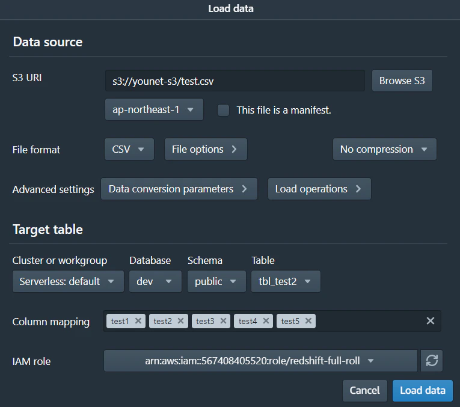Viewport: 460px width, 407px height.
Task: Expand File options
Action: pyautogui.click(x=206, y=149)
